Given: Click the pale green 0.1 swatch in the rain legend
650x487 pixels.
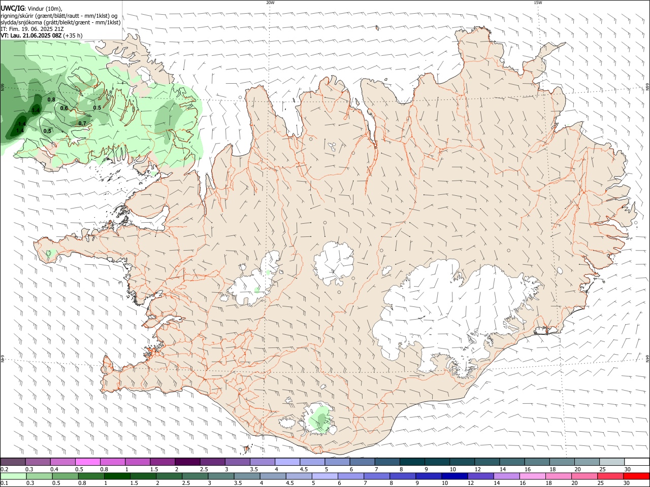Looking at the screenshot, I should pos(13,476).
